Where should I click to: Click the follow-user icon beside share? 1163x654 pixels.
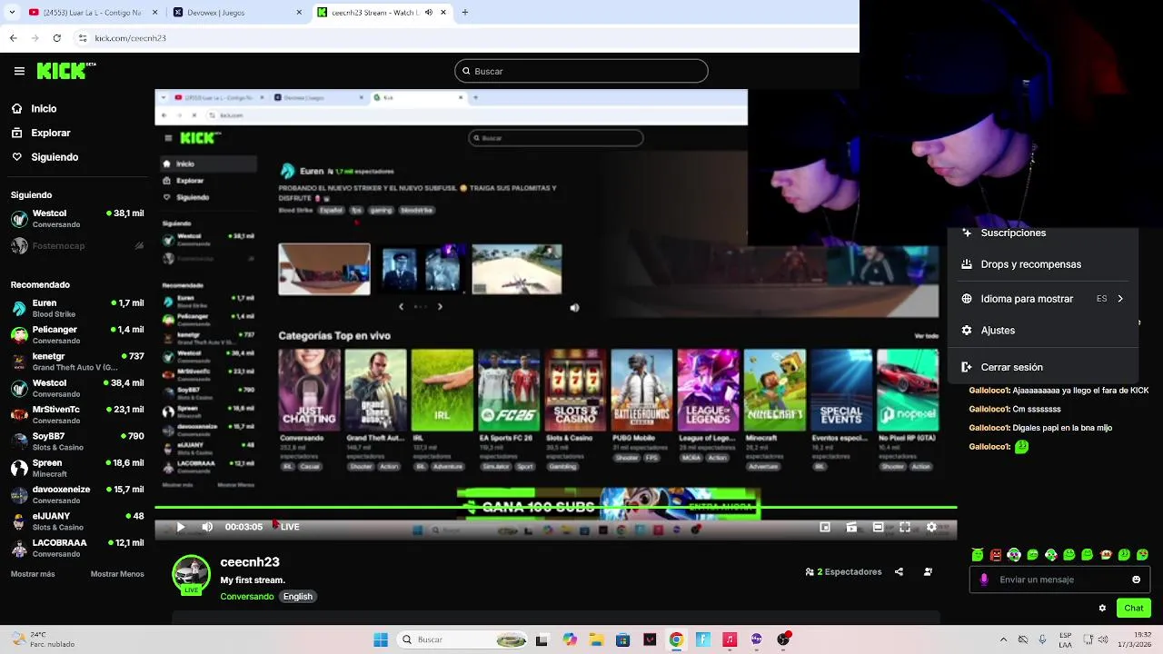point(928,572)
